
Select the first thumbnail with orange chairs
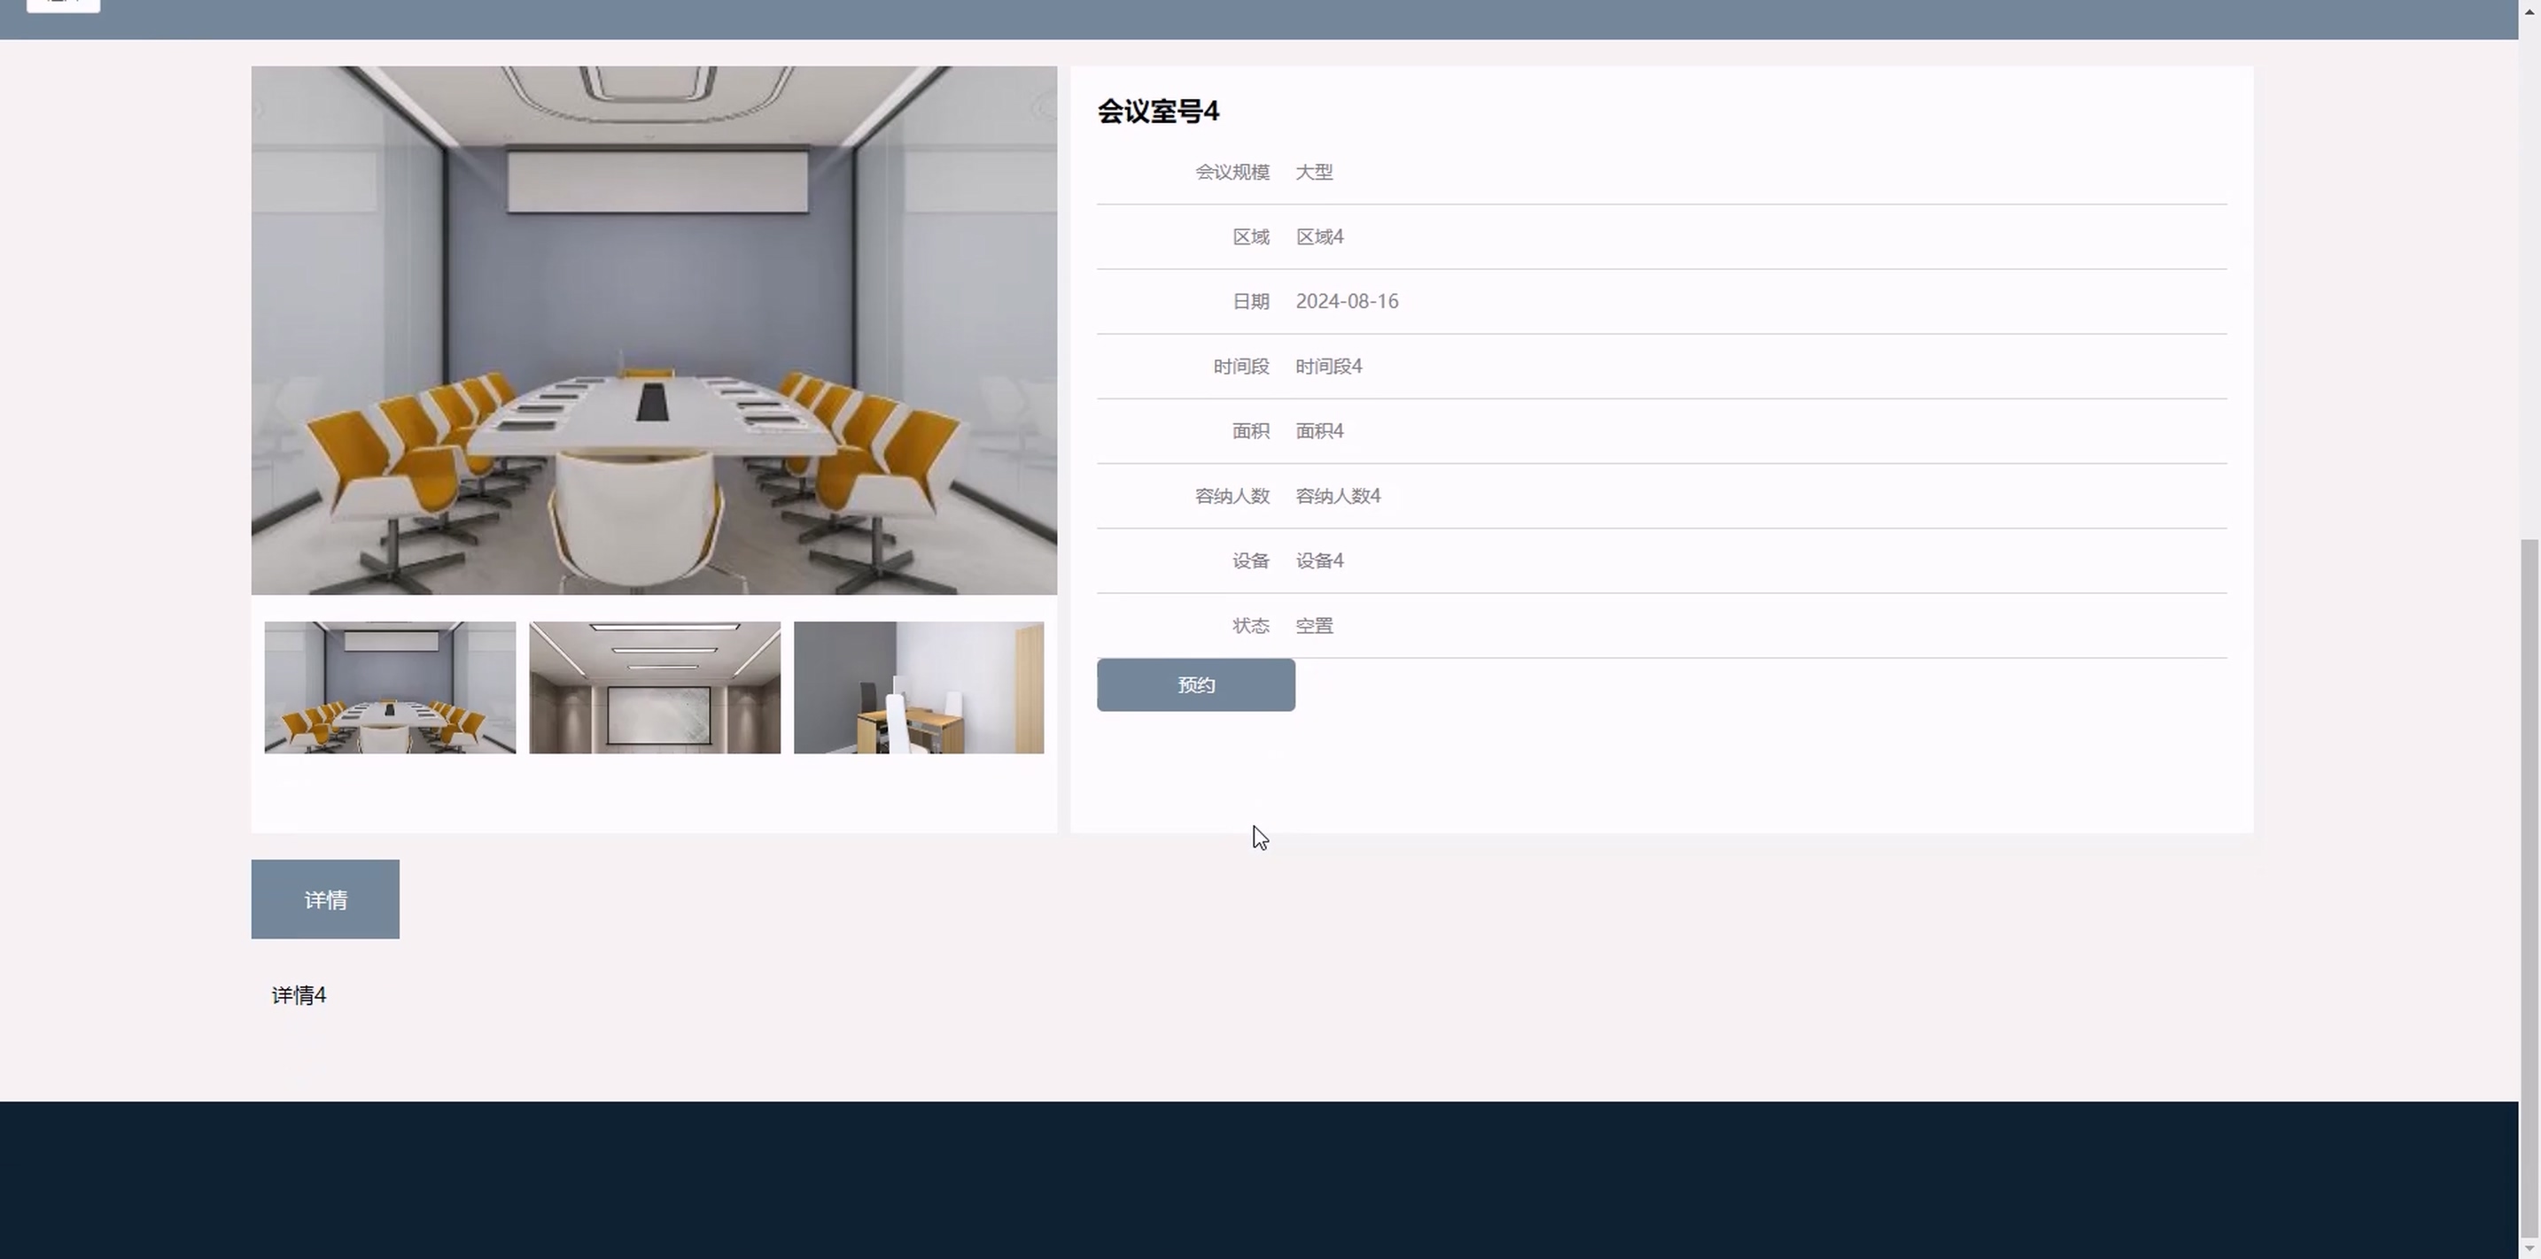click(390, 687)
